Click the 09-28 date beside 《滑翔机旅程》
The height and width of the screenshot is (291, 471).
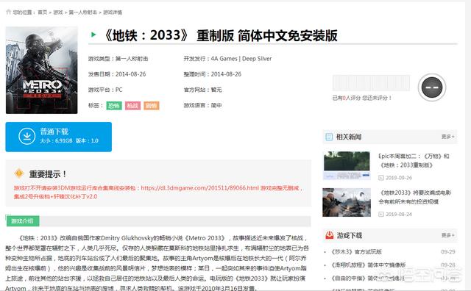click(x=448, y=265)
